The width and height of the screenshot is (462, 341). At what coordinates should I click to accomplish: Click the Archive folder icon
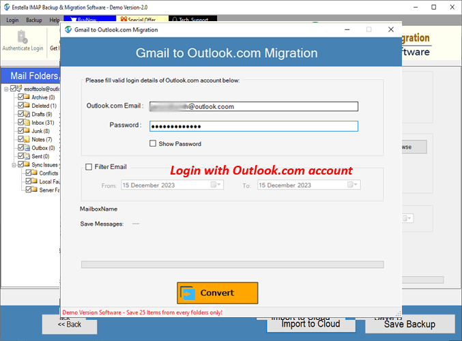[x=27, y=97]
